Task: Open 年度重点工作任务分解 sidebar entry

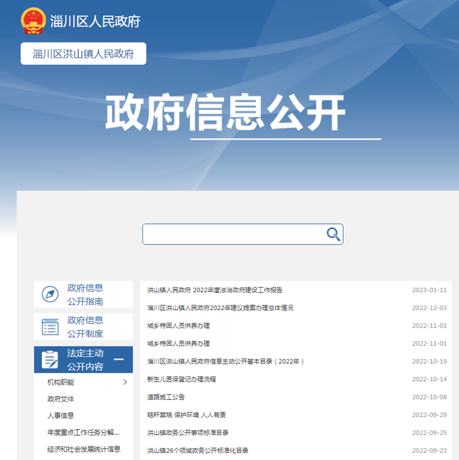Action: pos(83,432)
